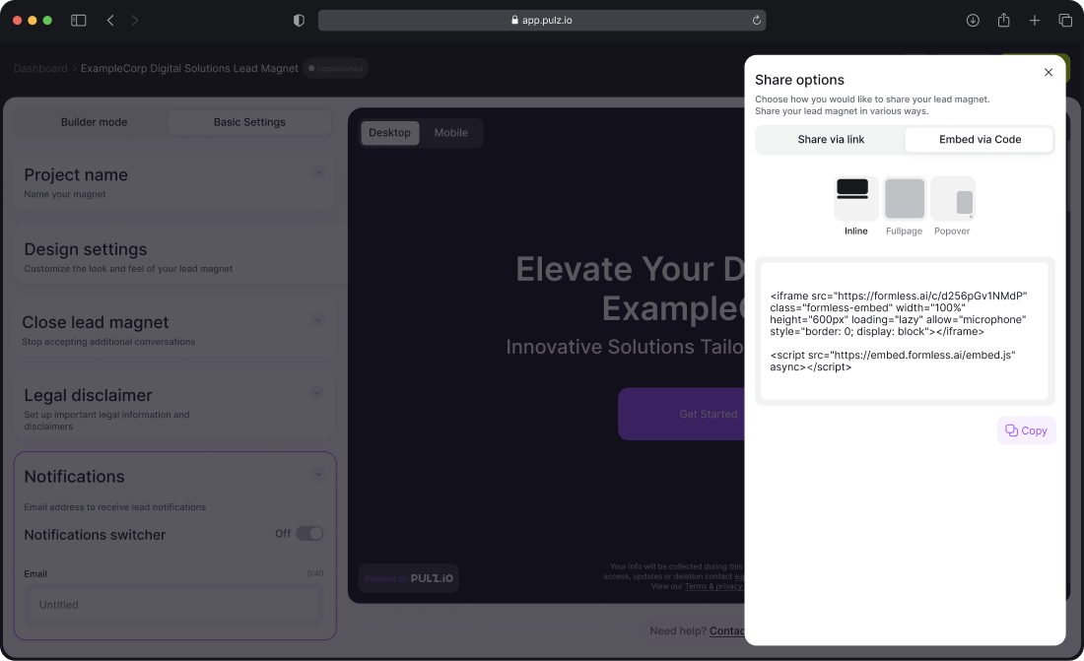
Task: Show Safari tab overview
Action: click(x=1065, y=20)
